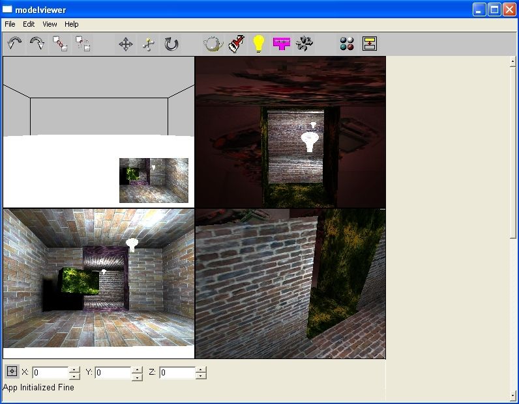Increase the X value with up arrow
Screen dimensions: 519x404
(74, 370)
